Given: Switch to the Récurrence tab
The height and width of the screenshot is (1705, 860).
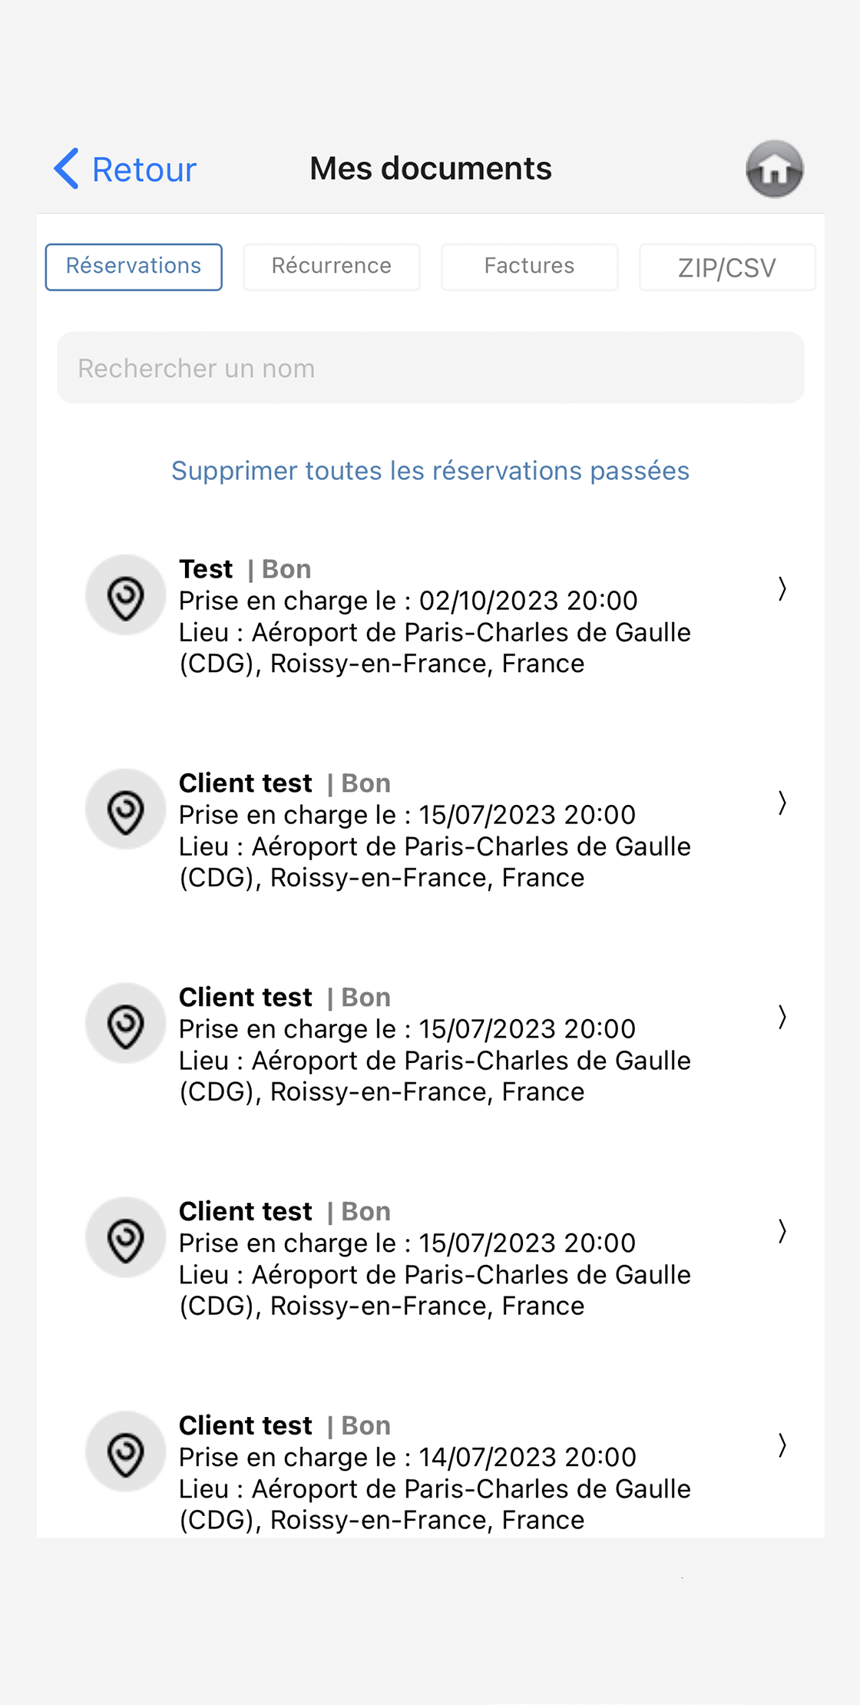Looking at the screenshot, I should point(332,267).
